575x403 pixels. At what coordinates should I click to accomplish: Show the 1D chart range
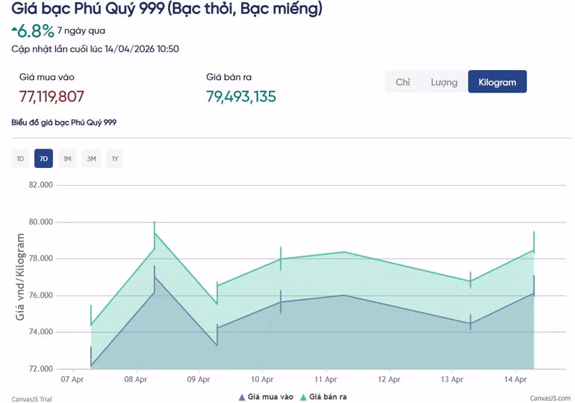coord(20,159)
